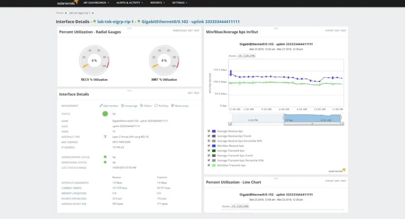Click Help on Interface Details panel
This screenshot has width=405, height=219.
196,93
